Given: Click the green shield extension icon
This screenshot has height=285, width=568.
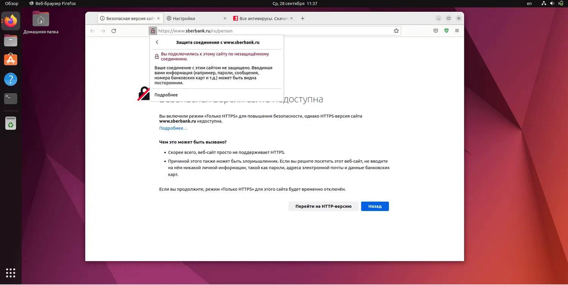Looking at the screenshot, I should [446, 31].
